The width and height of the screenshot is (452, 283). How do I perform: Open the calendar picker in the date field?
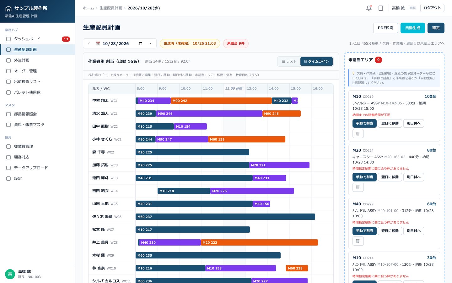tap(141, 44)
